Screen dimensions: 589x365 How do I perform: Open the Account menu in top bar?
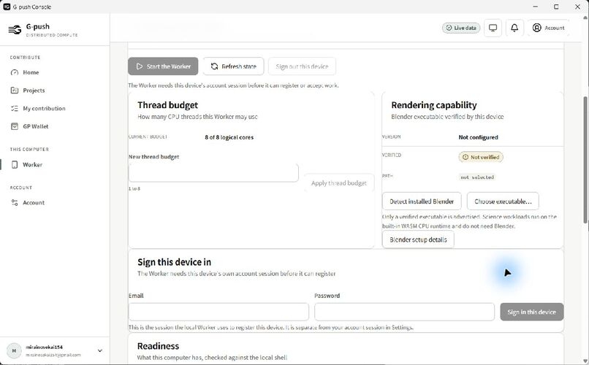tap(548, 28)
